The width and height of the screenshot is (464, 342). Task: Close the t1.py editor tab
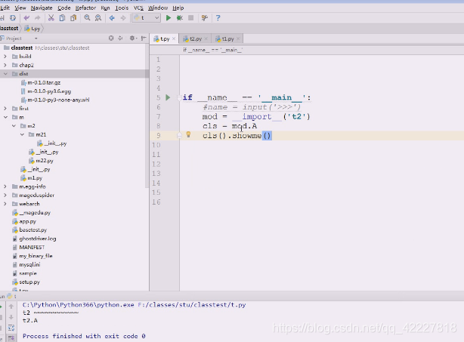click(x=238, y=39)
